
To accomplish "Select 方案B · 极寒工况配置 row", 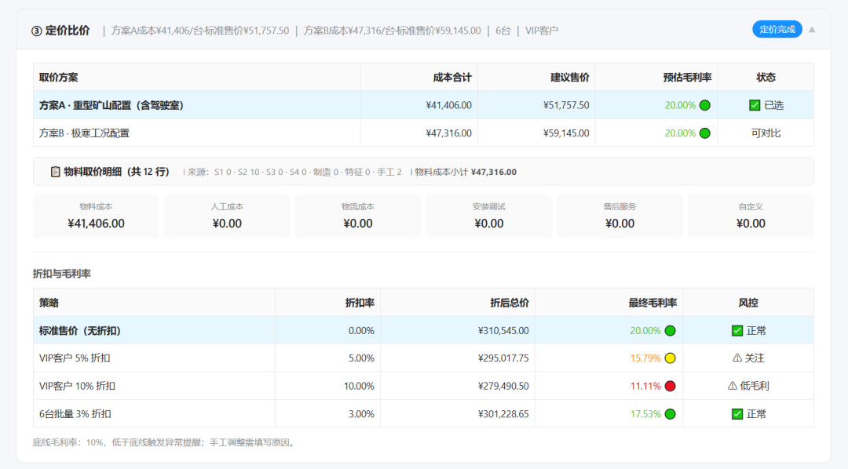I will (x=423, y=133).
